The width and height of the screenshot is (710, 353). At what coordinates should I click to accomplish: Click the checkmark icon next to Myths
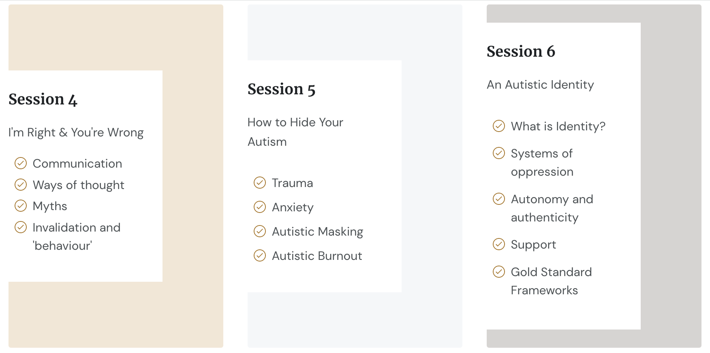click(21, 206)
